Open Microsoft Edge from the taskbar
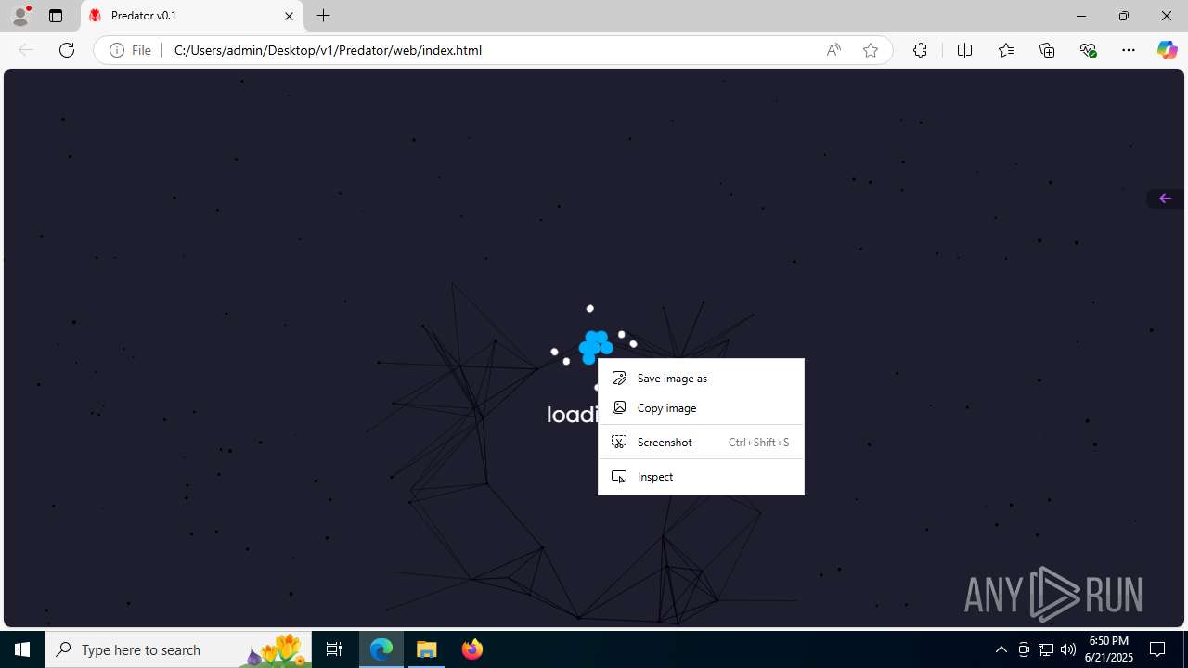The height and width of the screenshot is (668, 1188). (381, 649)
